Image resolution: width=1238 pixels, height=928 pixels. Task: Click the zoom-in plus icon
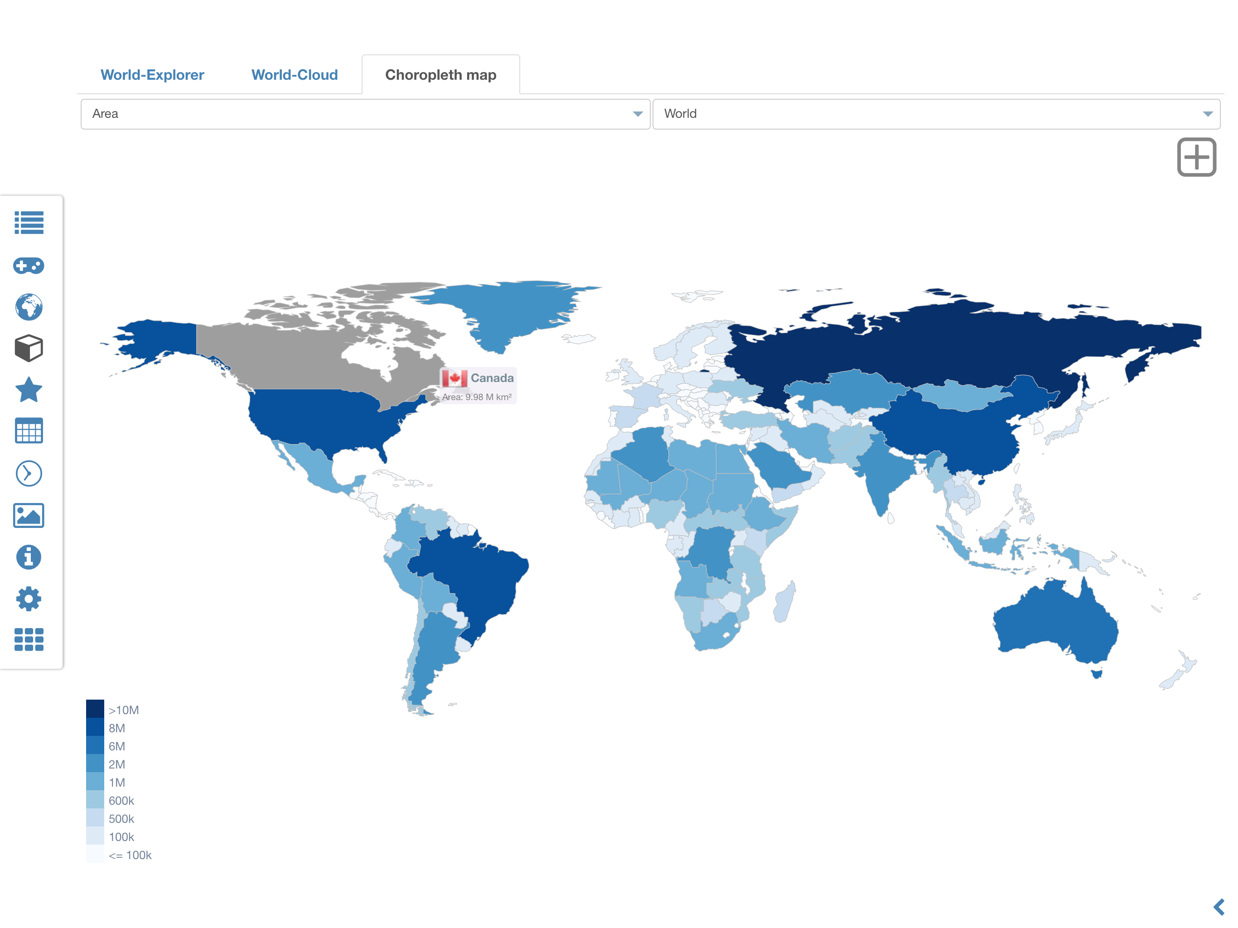pos(1196,157)
